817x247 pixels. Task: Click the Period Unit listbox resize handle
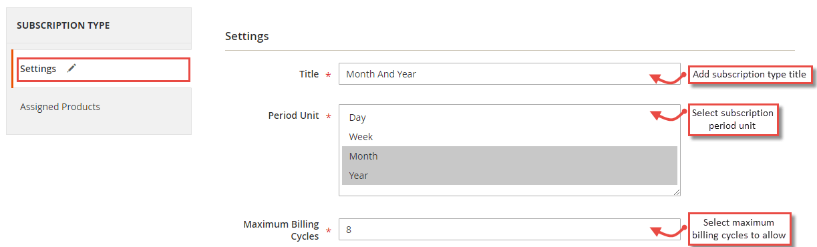[x=677, y=192]
